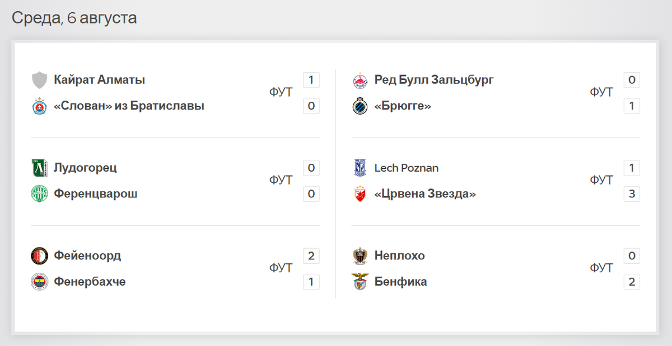Screen dimensions: 672x346
Task: Click the «Црвена Звезда» team name
Action: click(x=425, y=194)
